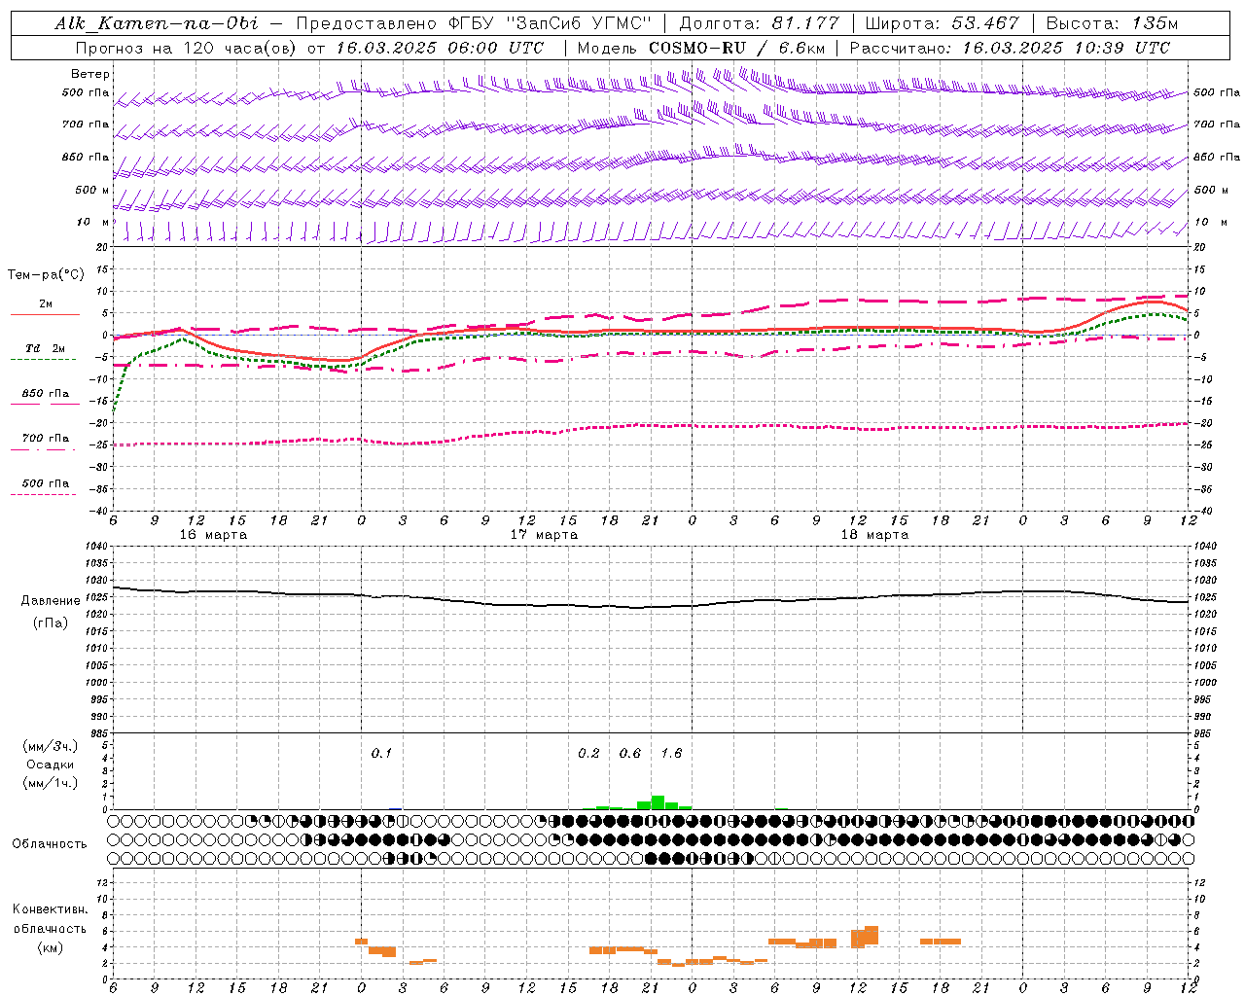This screenshot has width=1245, height=996.
Task: Click the tallest orange convective cloud bar
Action: [871, 935]
